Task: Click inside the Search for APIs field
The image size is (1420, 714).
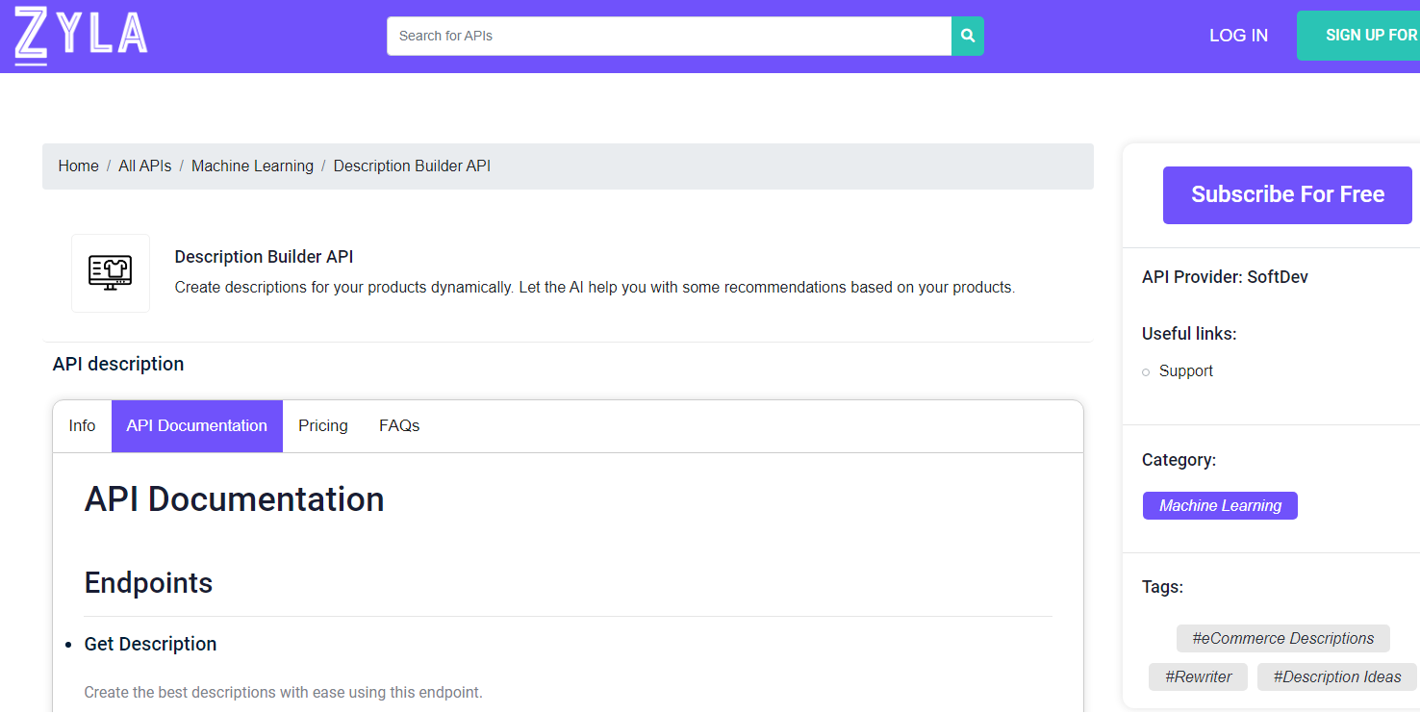Action: [664, 36]
